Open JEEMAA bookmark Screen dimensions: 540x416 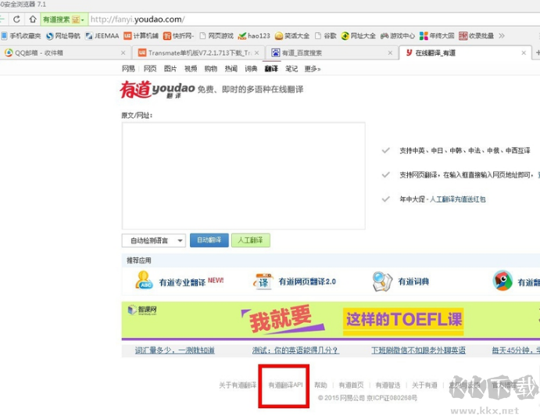[102, 36]
